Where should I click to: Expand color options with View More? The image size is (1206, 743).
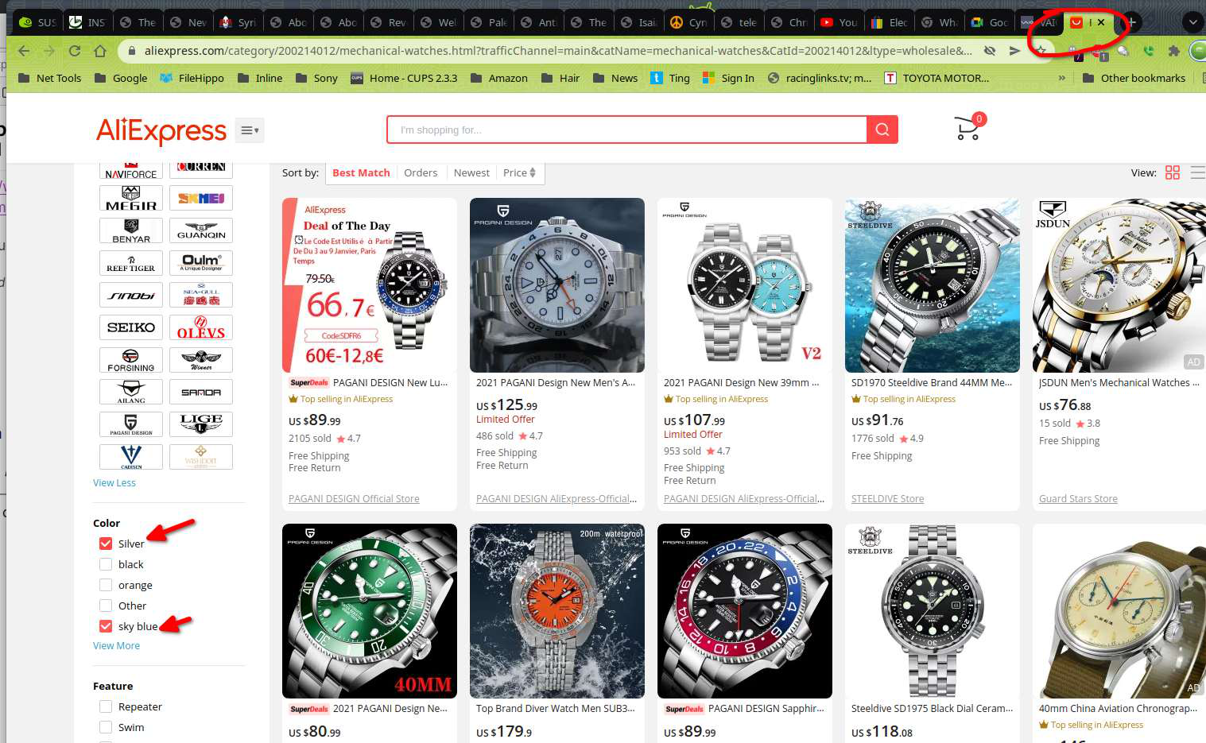tap(116, 646)
